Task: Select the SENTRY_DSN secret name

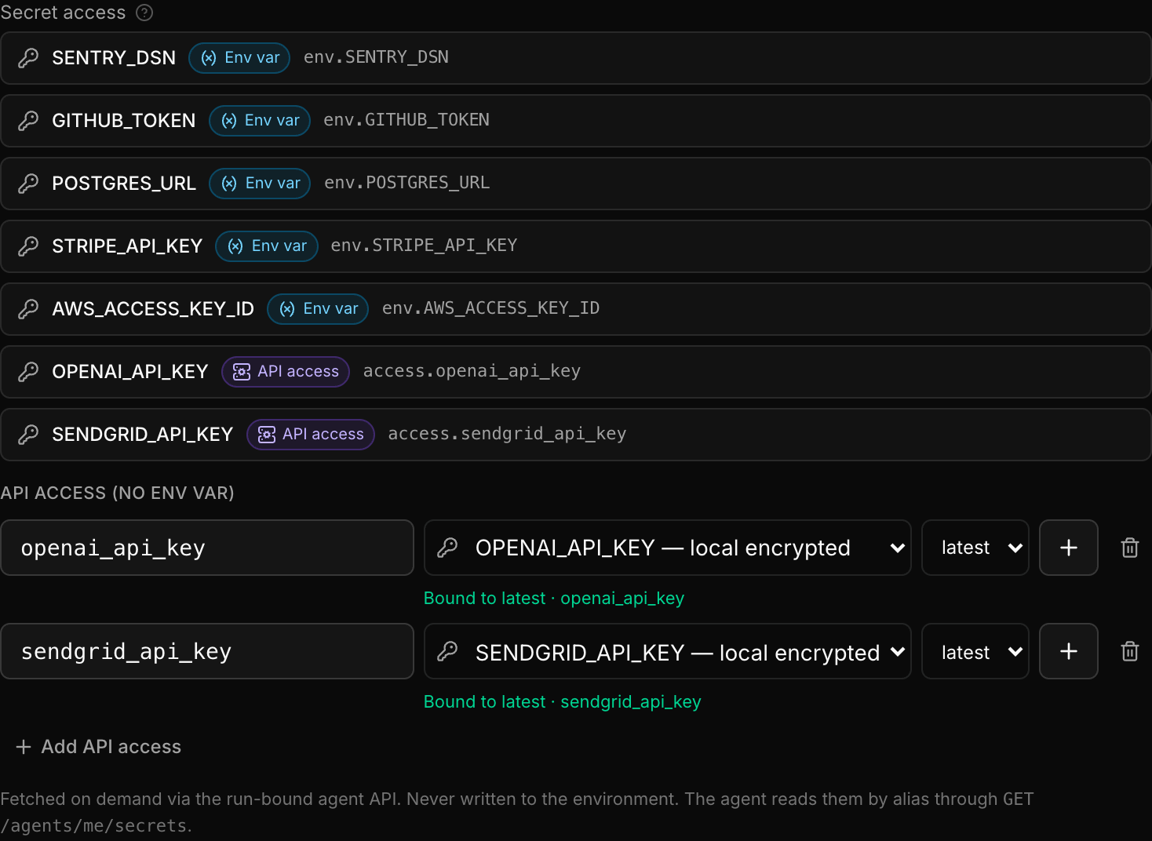Action: point(114,58)
